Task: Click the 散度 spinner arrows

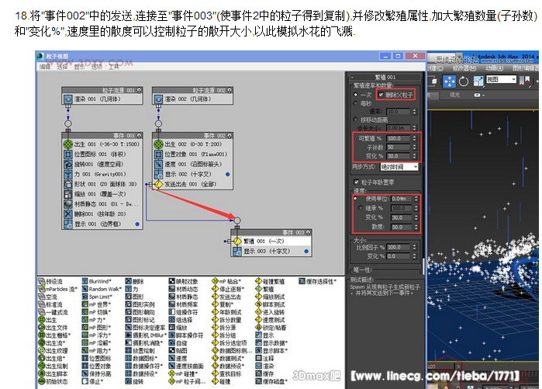Action: coord(416,227)
